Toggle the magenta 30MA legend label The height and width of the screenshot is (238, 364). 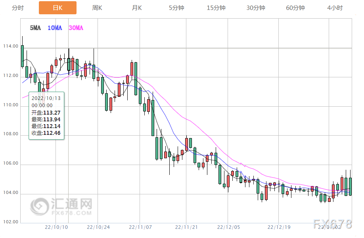[76, 28]
